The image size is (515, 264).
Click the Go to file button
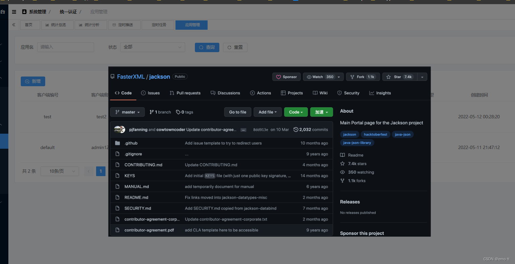[238, 112]
